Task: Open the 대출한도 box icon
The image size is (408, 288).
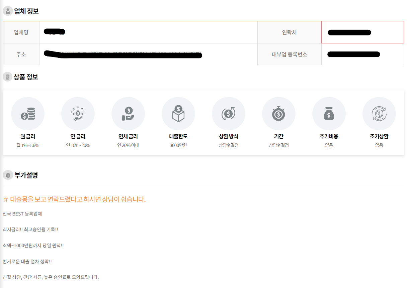Action: coord(178,113)
